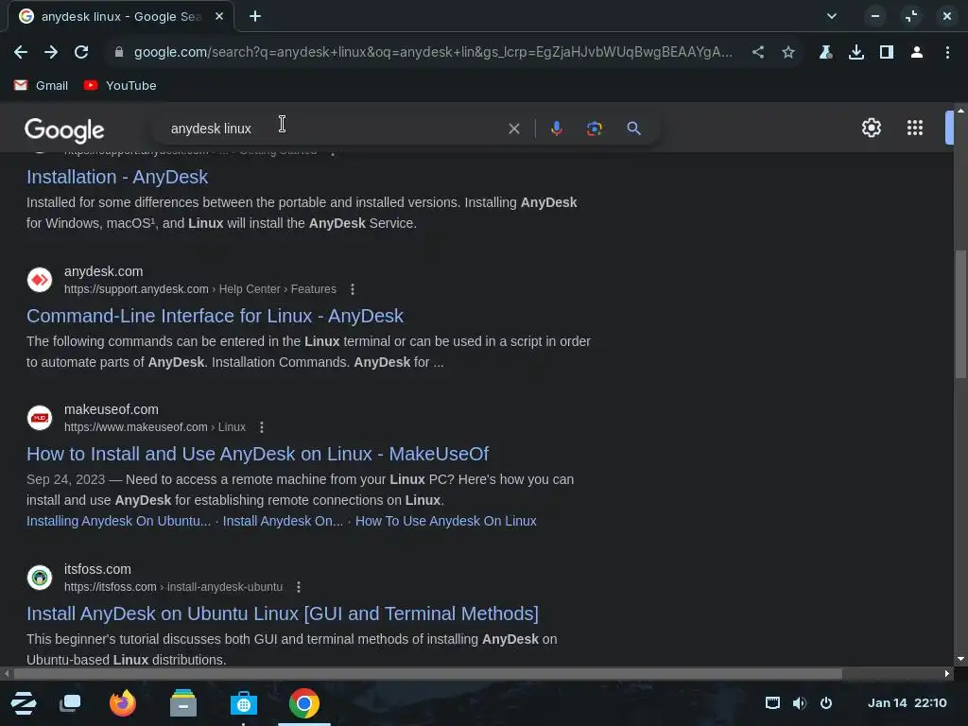Go to the Google home logo
Image resolution: width=968 pixels, height=726 pixels.
tap(64, 130)
